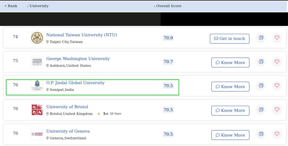Open National Taiwan University (NTU) link
This screenshot has height=146, width=288.
82,35
